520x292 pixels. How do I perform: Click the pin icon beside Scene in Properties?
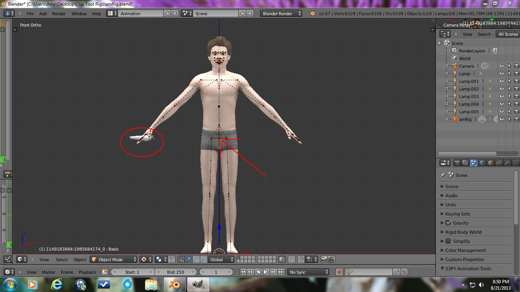[x=442, y=175]
